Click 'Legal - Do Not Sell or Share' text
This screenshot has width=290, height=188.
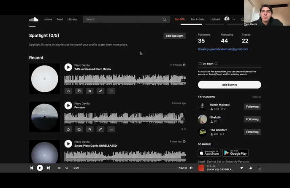click(x=223, y=161)
